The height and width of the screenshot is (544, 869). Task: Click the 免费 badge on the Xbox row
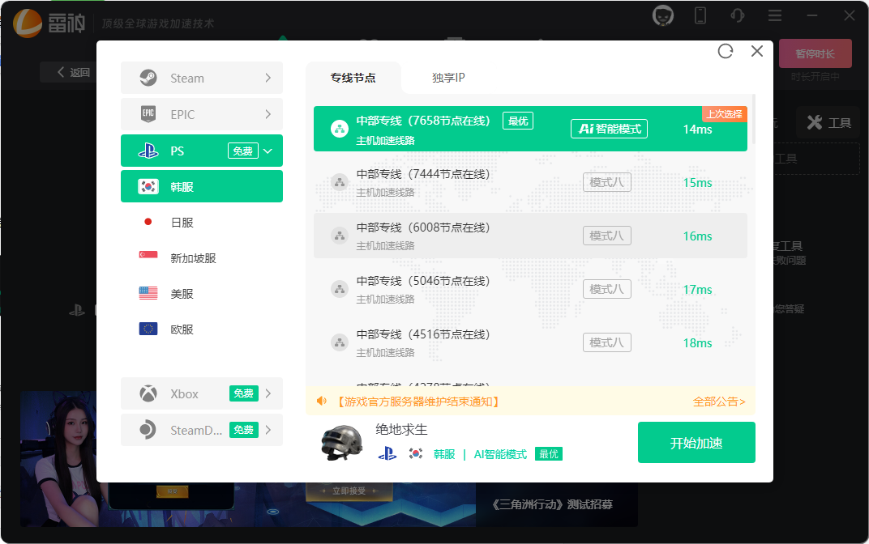244,393
